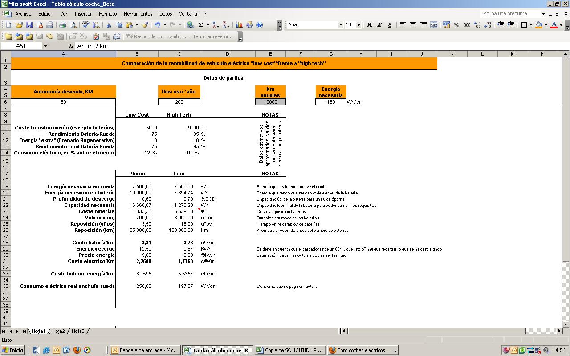Apply the yellow fill color
The width and height of the screenshot is (570, 356).
[x=539, y=25]
